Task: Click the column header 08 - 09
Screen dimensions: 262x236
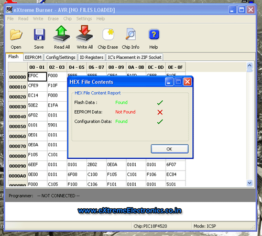Action: 116,67
